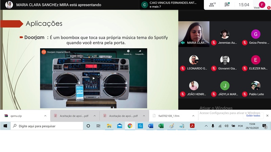Image resolution: width=271 pixels, height=152 pixels.
Task: Click JÁDYLA MAR... avatar circle J
Action: coord(225,85)
